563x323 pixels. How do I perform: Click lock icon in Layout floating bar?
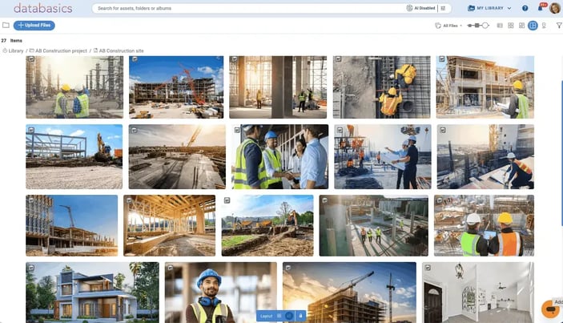[300, 316]
